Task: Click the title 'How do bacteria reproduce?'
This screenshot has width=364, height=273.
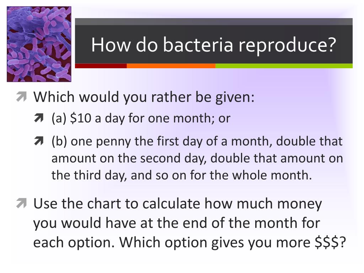Action: (x=214, y=45)
